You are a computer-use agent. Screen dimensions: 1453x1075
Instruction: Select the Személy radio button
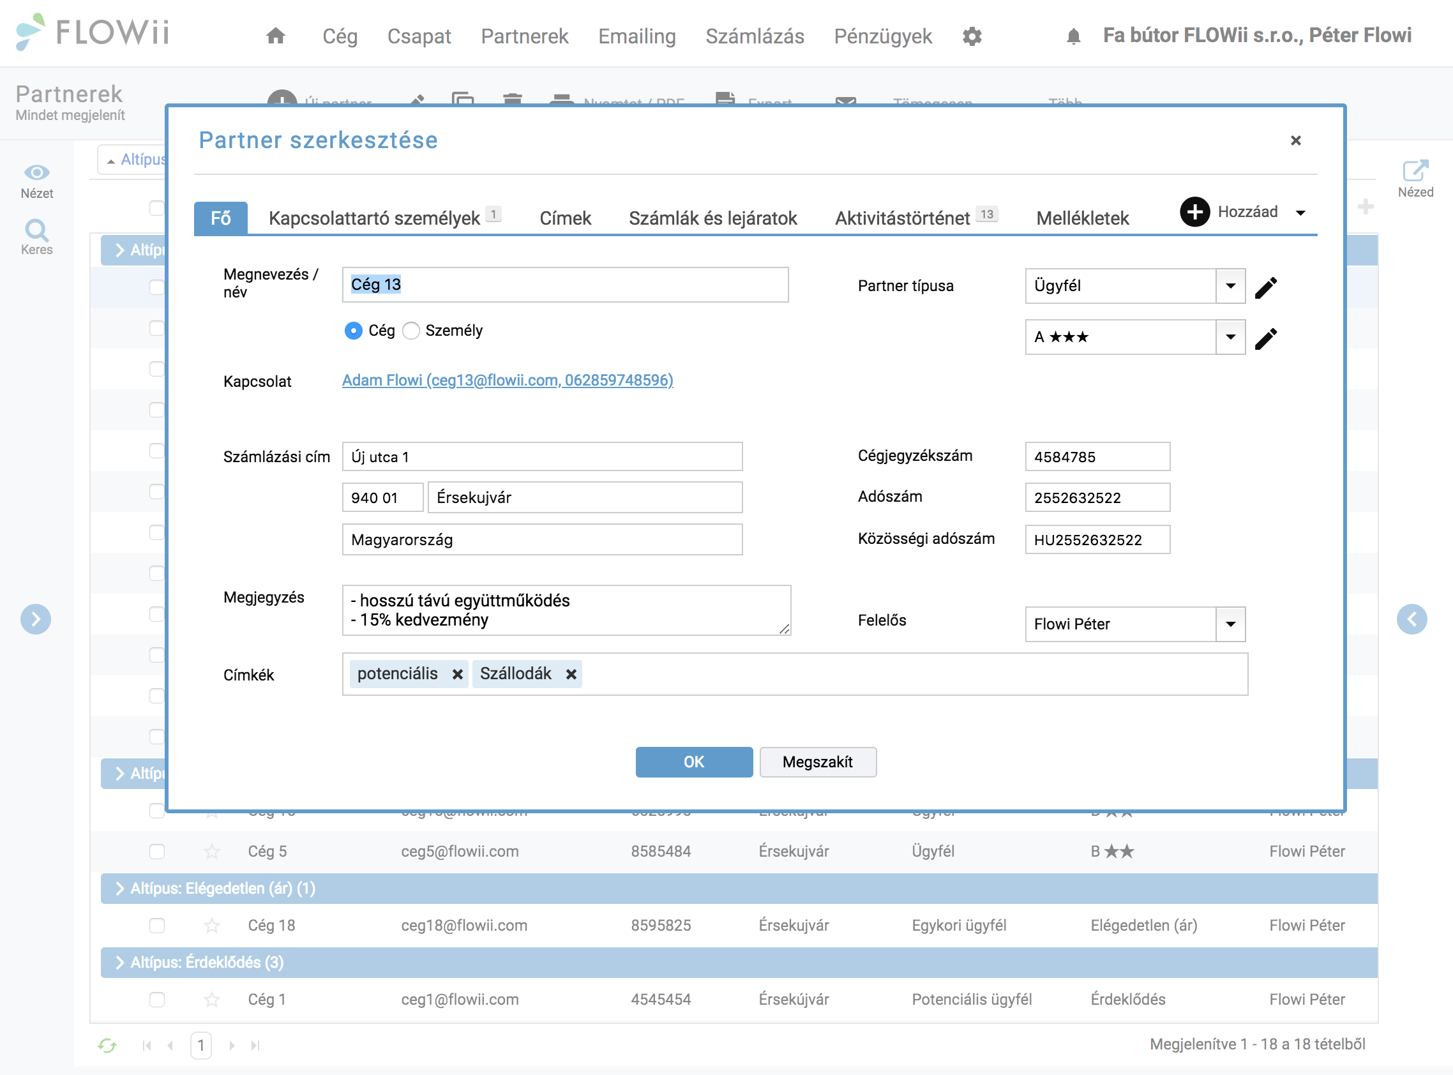coord(410,331)
